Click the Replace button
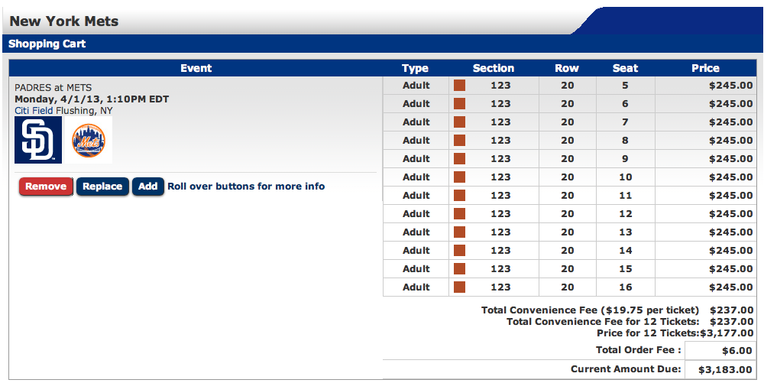Image resolution: width=777 pixels, height=383 pixels. tap(102, 187)
